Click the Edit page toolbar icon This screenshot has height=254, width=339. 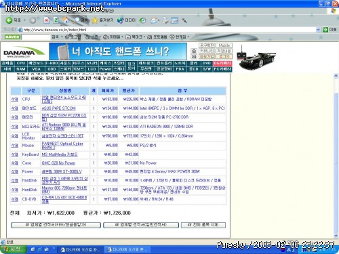pyautogui.click(x=175, y=20)
